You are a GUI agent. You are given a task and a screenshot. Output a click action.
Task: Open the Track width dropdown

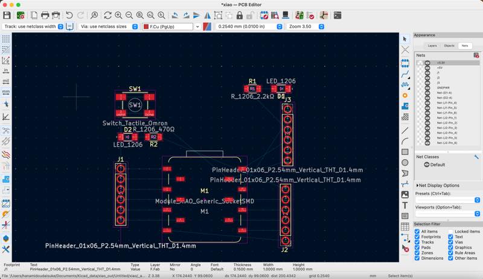click(33, 27)
